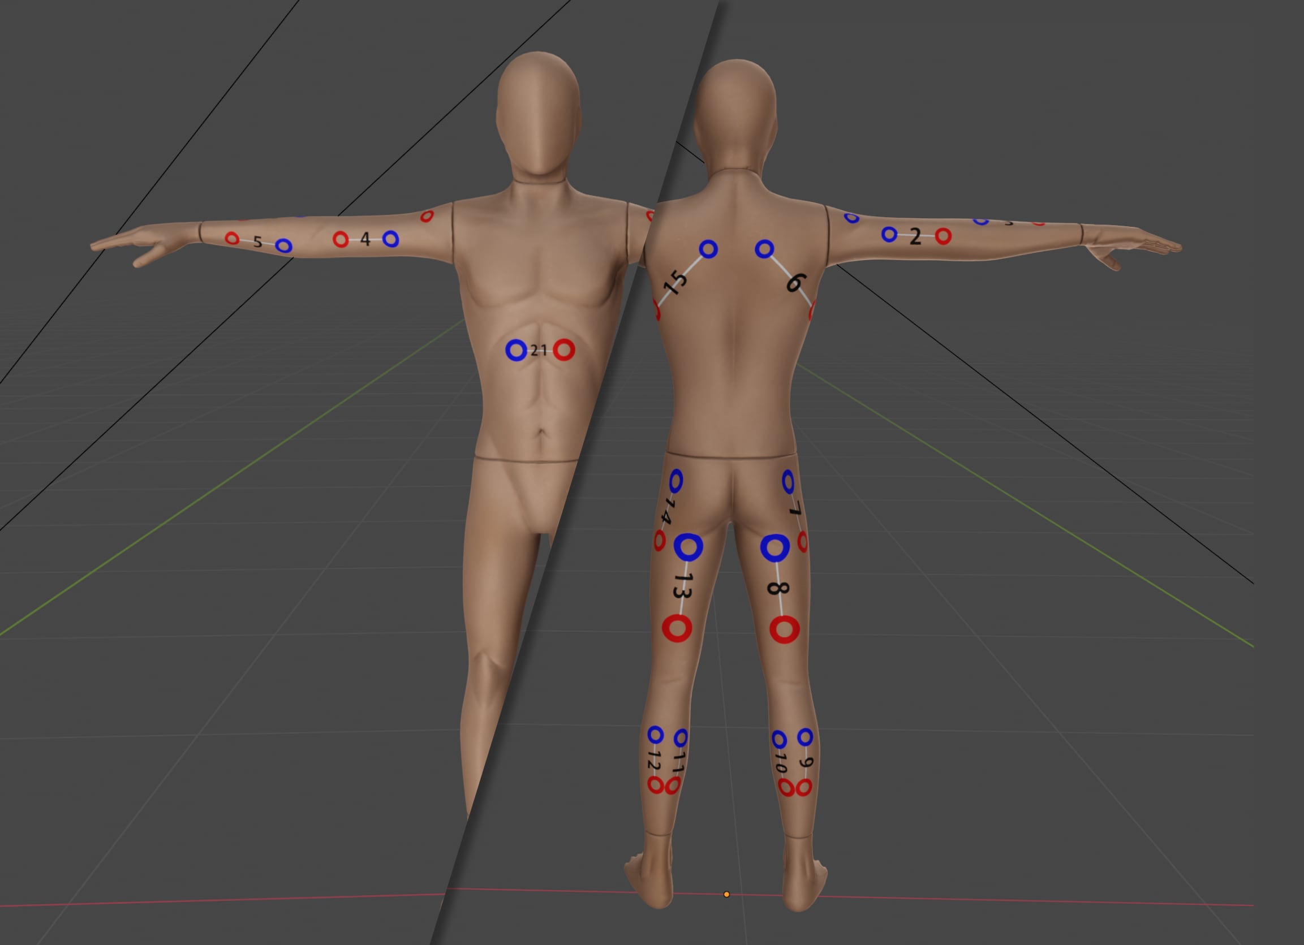Click the large red marker below label 13

677,628
